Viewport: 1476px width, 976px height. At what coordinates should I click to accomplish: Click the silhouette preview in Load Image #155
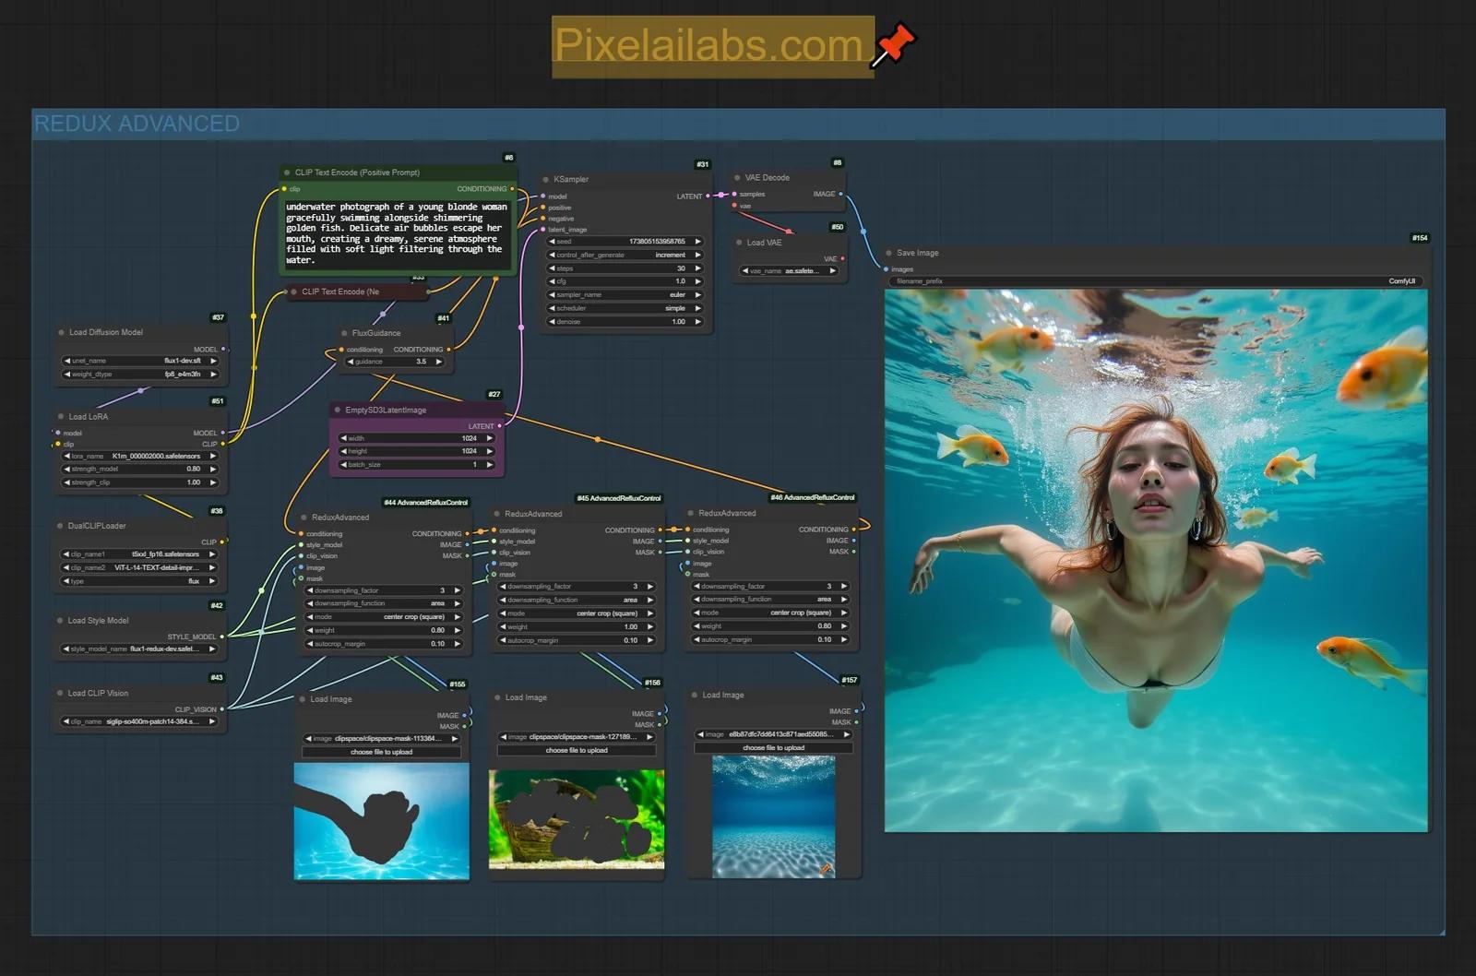(381, 821)
